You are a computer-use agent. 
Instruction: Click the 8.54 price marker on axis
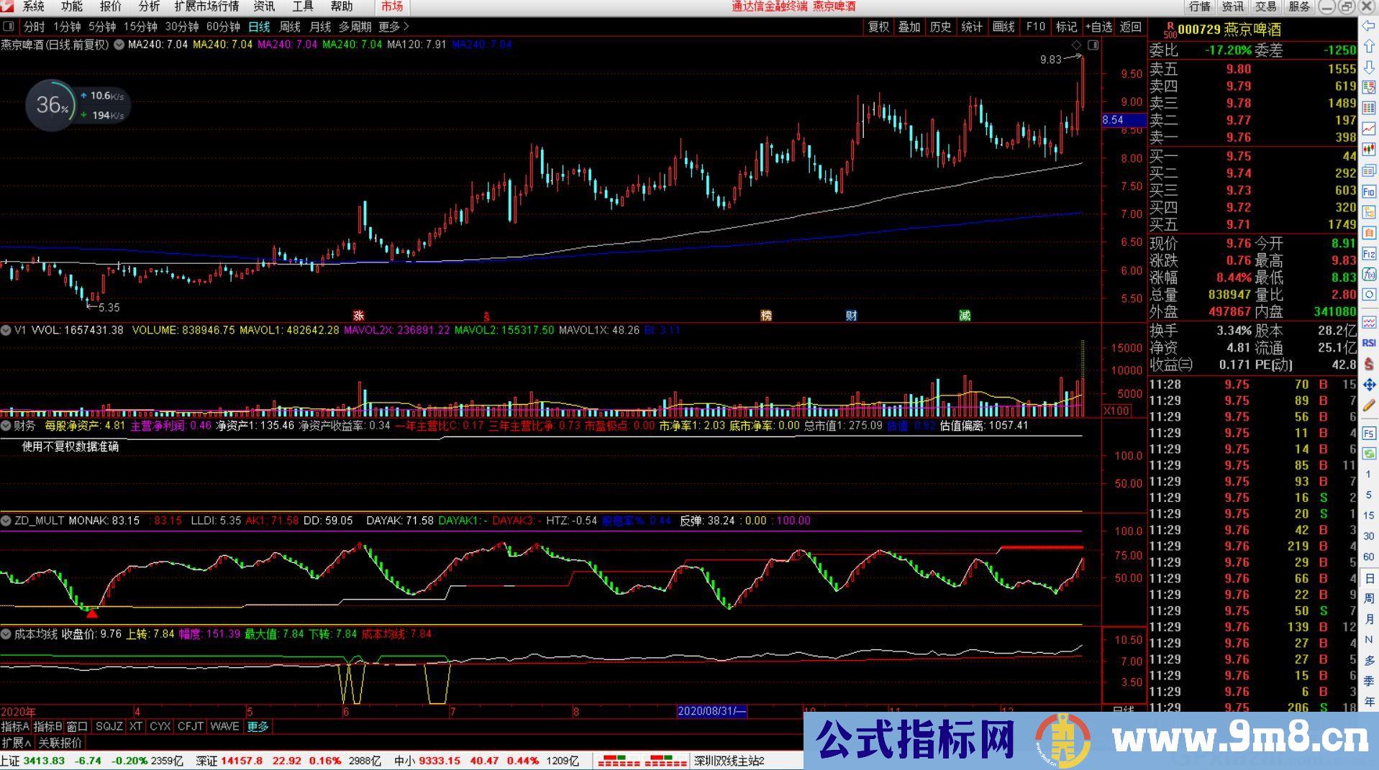1123,120
